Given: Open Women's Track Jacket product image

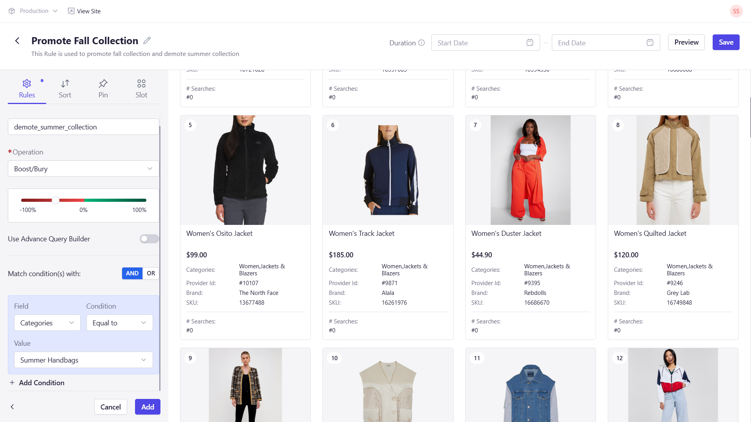Looking at the screenshot, I should coord(388,170).
